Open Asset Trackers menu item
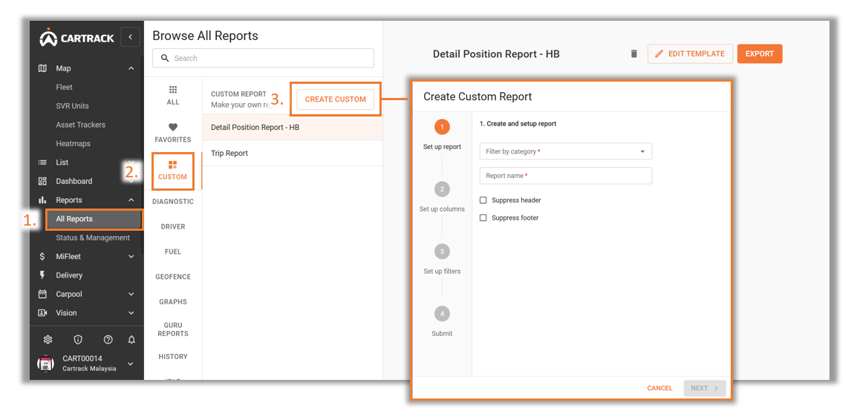This screenshot has width=848, height=417. (81, 125)
